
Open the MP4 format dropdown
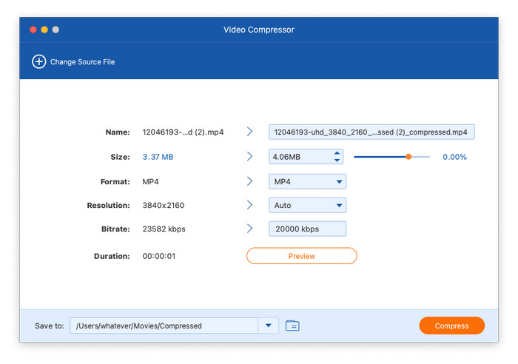[307, 181]
